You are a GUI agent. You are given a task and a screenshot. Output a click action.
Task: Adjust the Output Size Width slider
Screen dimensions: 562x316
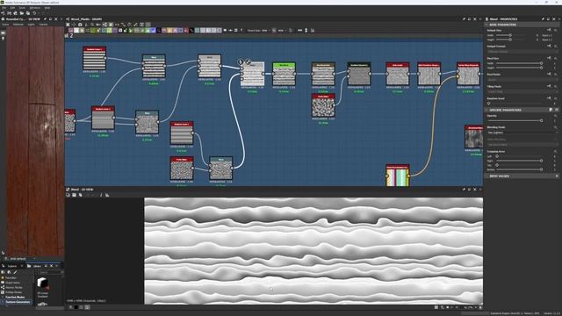pyautogui.click(x=510, y=35)
